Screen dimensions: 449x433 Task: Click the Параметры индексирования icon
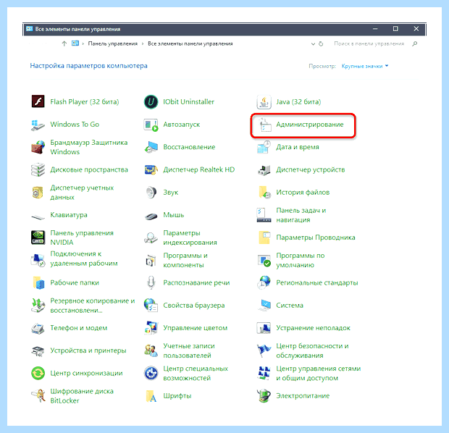coord(151,237)
